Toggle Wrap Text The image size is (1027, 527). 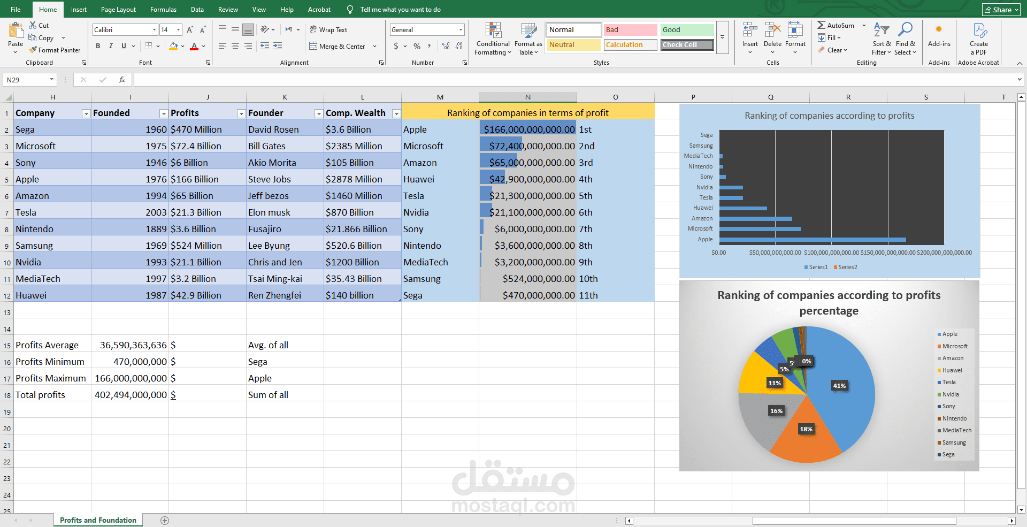[x=328, y=30]
